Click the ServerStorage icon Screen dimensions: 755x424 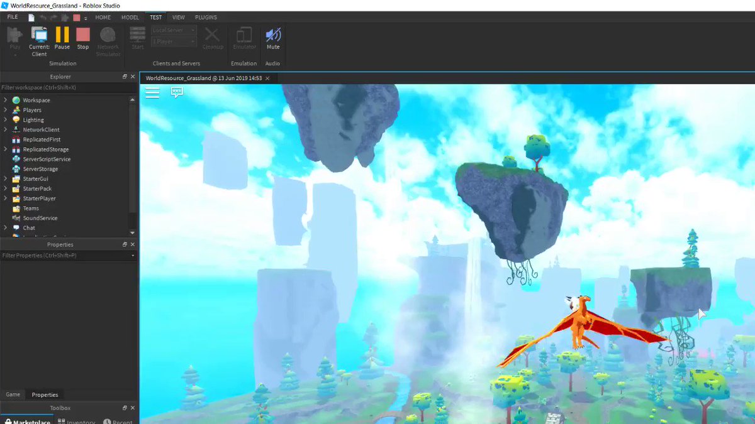pyautogui.click(x=16, y=169)
